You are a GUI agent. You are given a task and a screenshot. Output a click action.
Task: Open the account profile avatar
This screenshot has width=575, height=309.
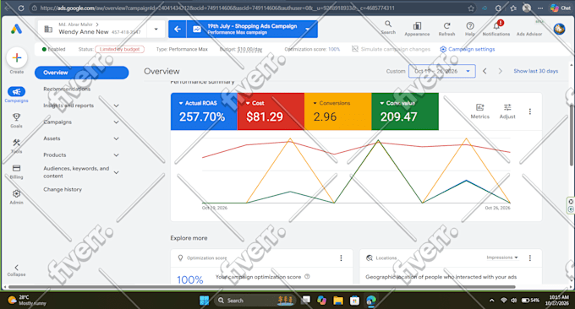[559, 29]
